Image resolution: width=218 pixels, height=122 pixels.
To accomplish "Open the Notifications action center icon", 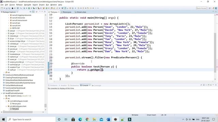I will tap(214, 119).
